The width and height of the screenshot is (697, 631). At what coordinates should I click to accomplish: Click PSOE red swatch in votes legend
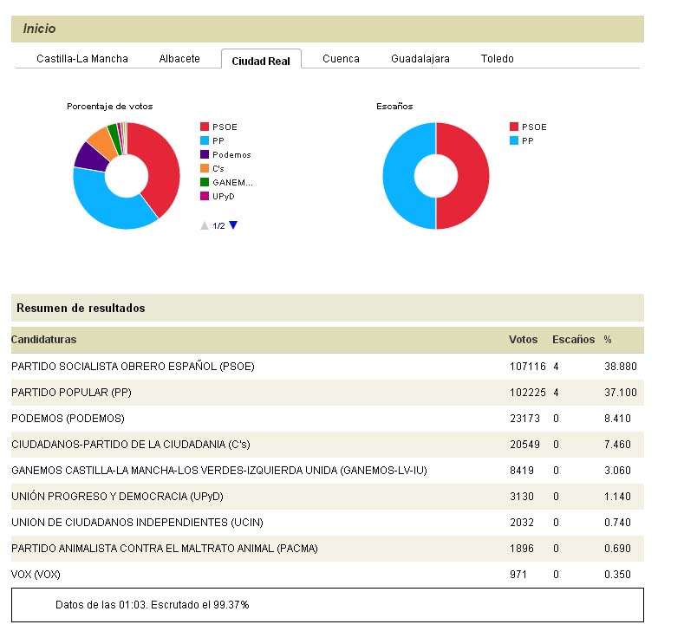click(x=205, y=127)
